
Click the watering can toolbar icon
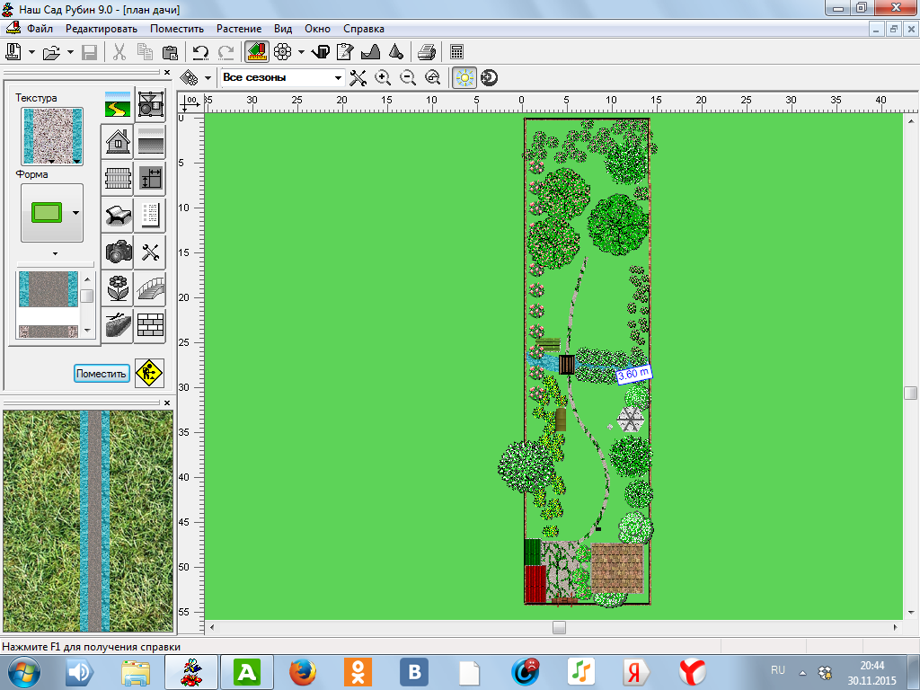pyautogui.click(x=322, y=52)
